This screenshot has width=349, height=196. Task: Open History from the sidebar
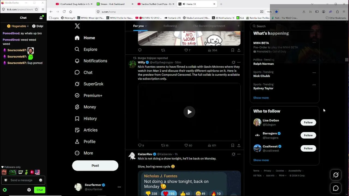[86, 119]
